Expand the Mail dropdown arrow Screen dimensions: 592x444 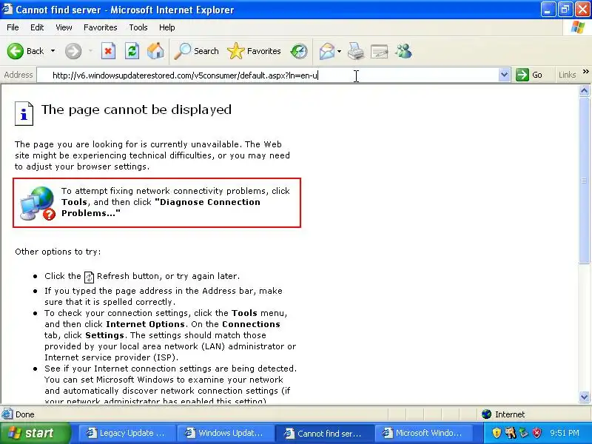(x=339, y=51)
